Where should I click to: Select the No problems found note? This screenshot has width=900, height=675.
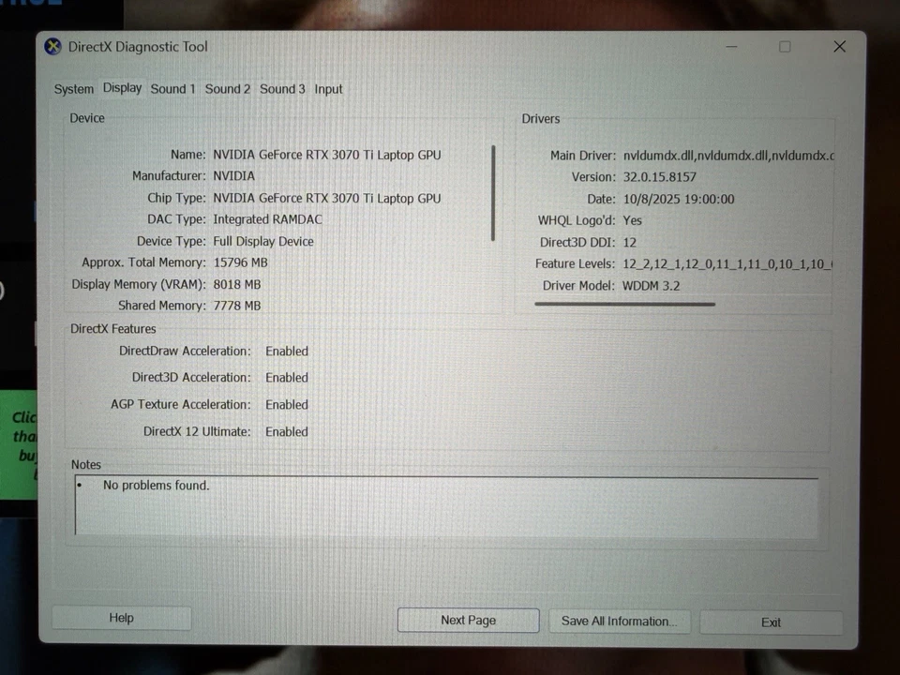pos(156,485)
